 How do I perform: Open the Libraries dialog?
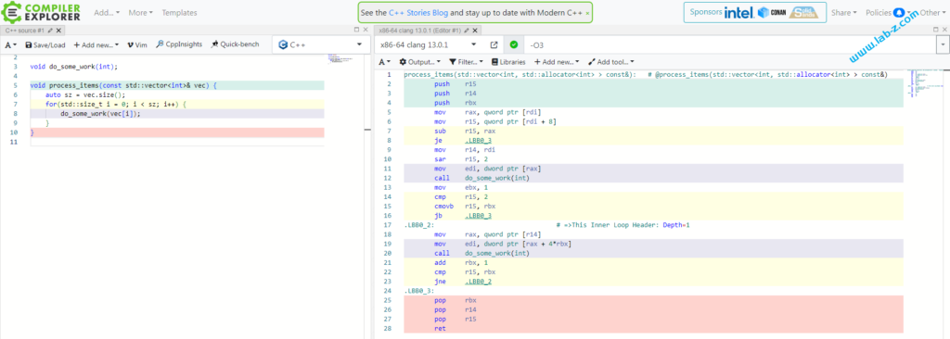[508, 62]
